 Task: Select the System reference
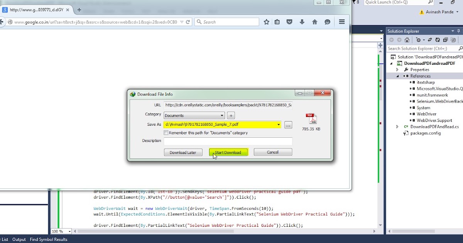point(423,108)
